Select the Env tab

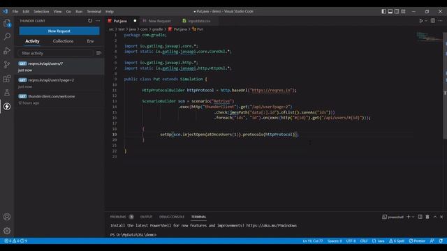90,41
